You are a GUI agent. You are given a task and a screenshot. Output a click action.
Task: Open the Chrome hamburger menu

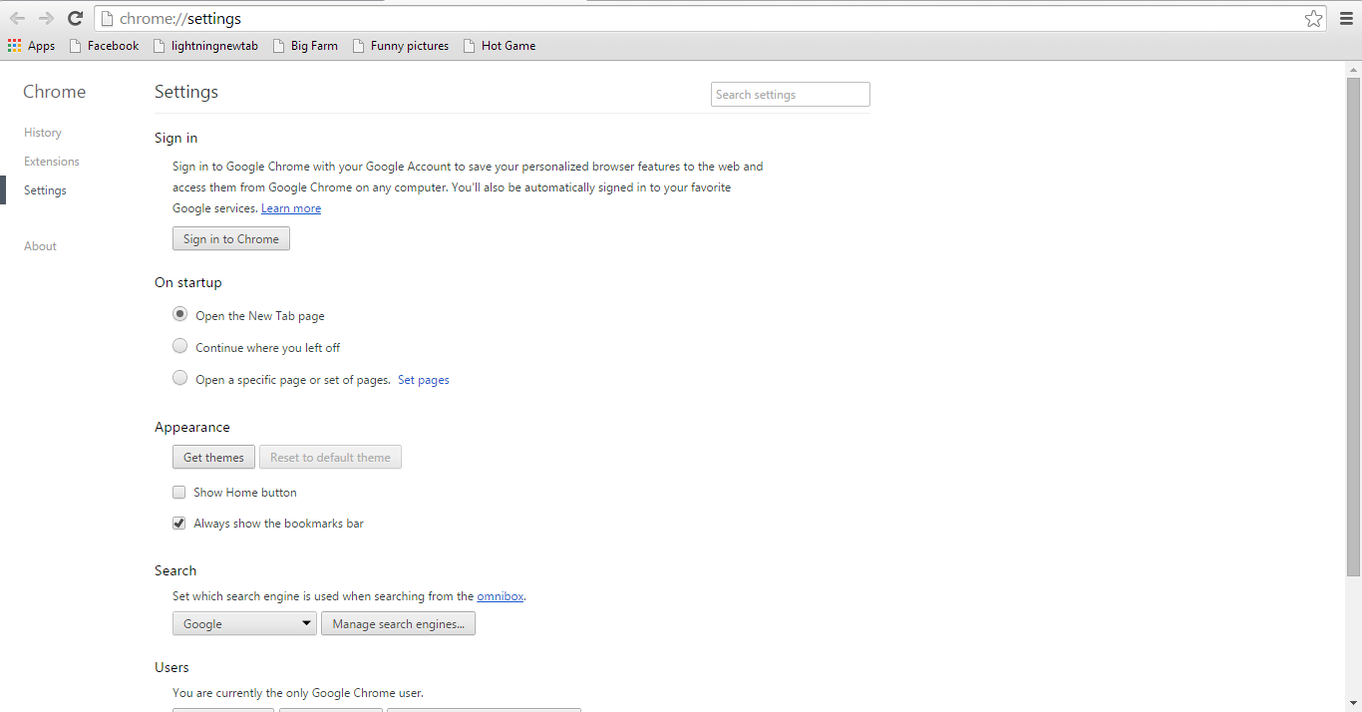[x=1345, y=18]
